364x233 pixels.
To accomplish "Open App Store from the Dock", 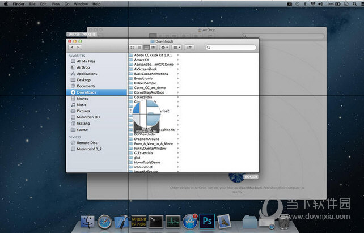I will point(190,222).
